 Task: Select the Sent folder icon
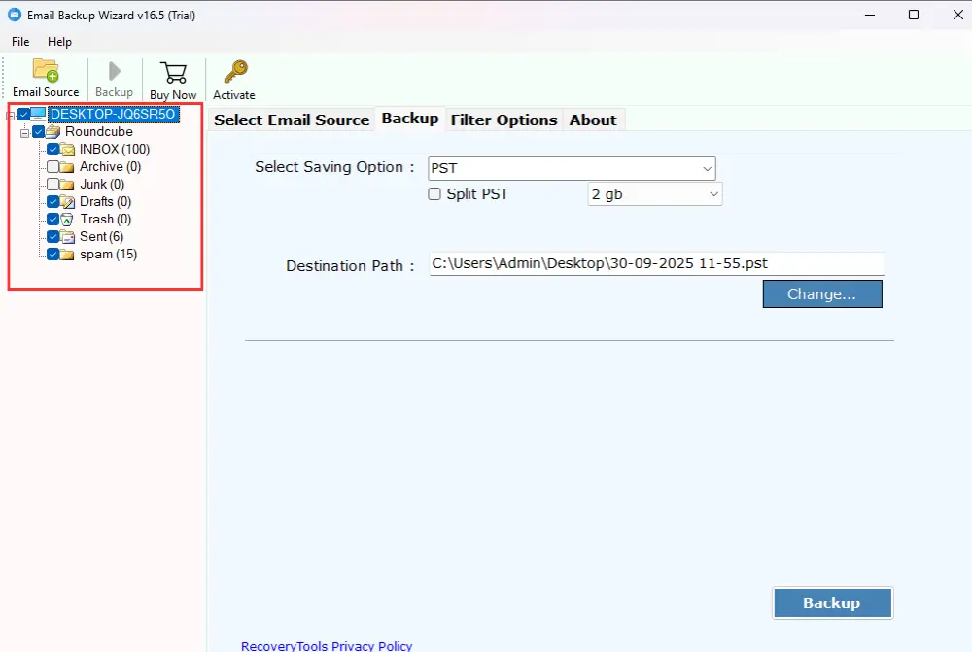click(x=68, y=237)
